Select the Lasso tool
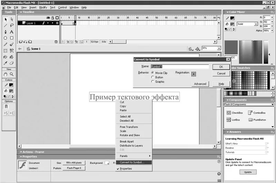This screenshot has width=276, height=183. pos(12,25)
